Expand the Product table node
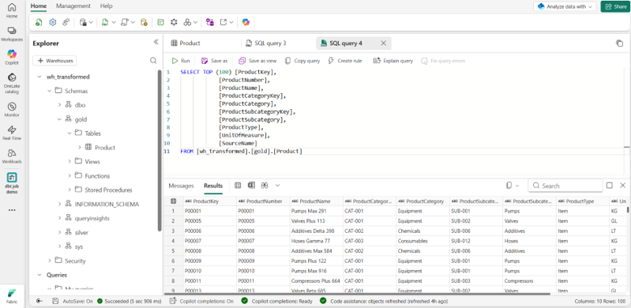This screenshot has height=308, width=631. (x=79, y=148)
